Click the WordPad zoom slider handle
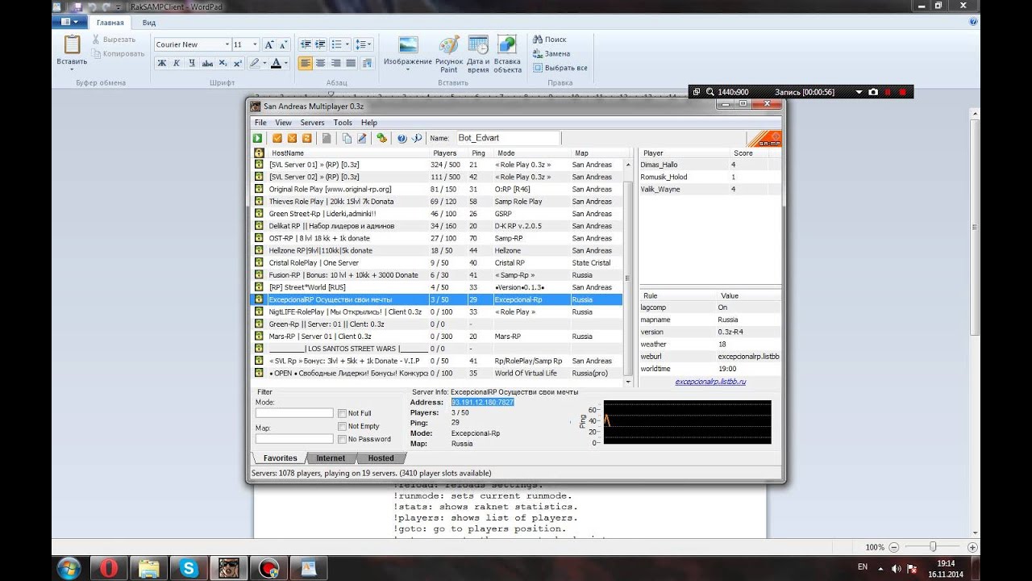Image resolution: width=1032 pixels, height=581 pixels. click(933, 547)
